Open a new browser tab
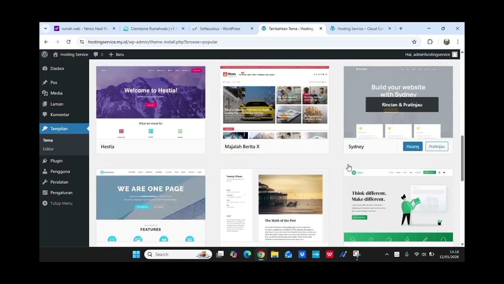504x284 pixels. [x=401, y=28]
